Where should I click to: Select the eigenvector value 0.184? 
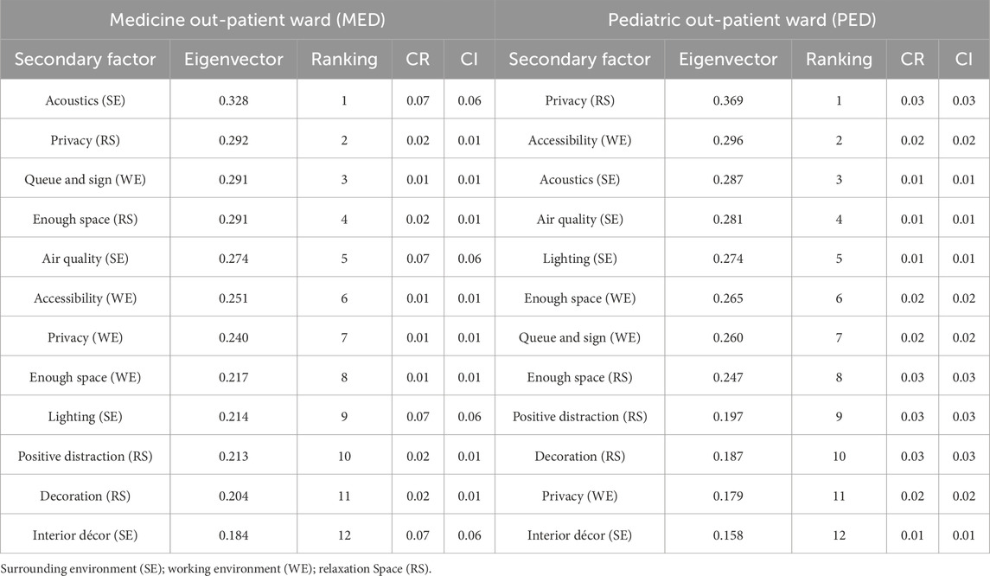233,535
